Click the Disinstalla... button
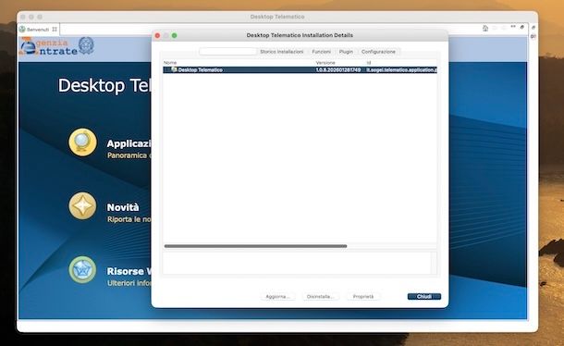The image size is (564, 346). (320, 297)
